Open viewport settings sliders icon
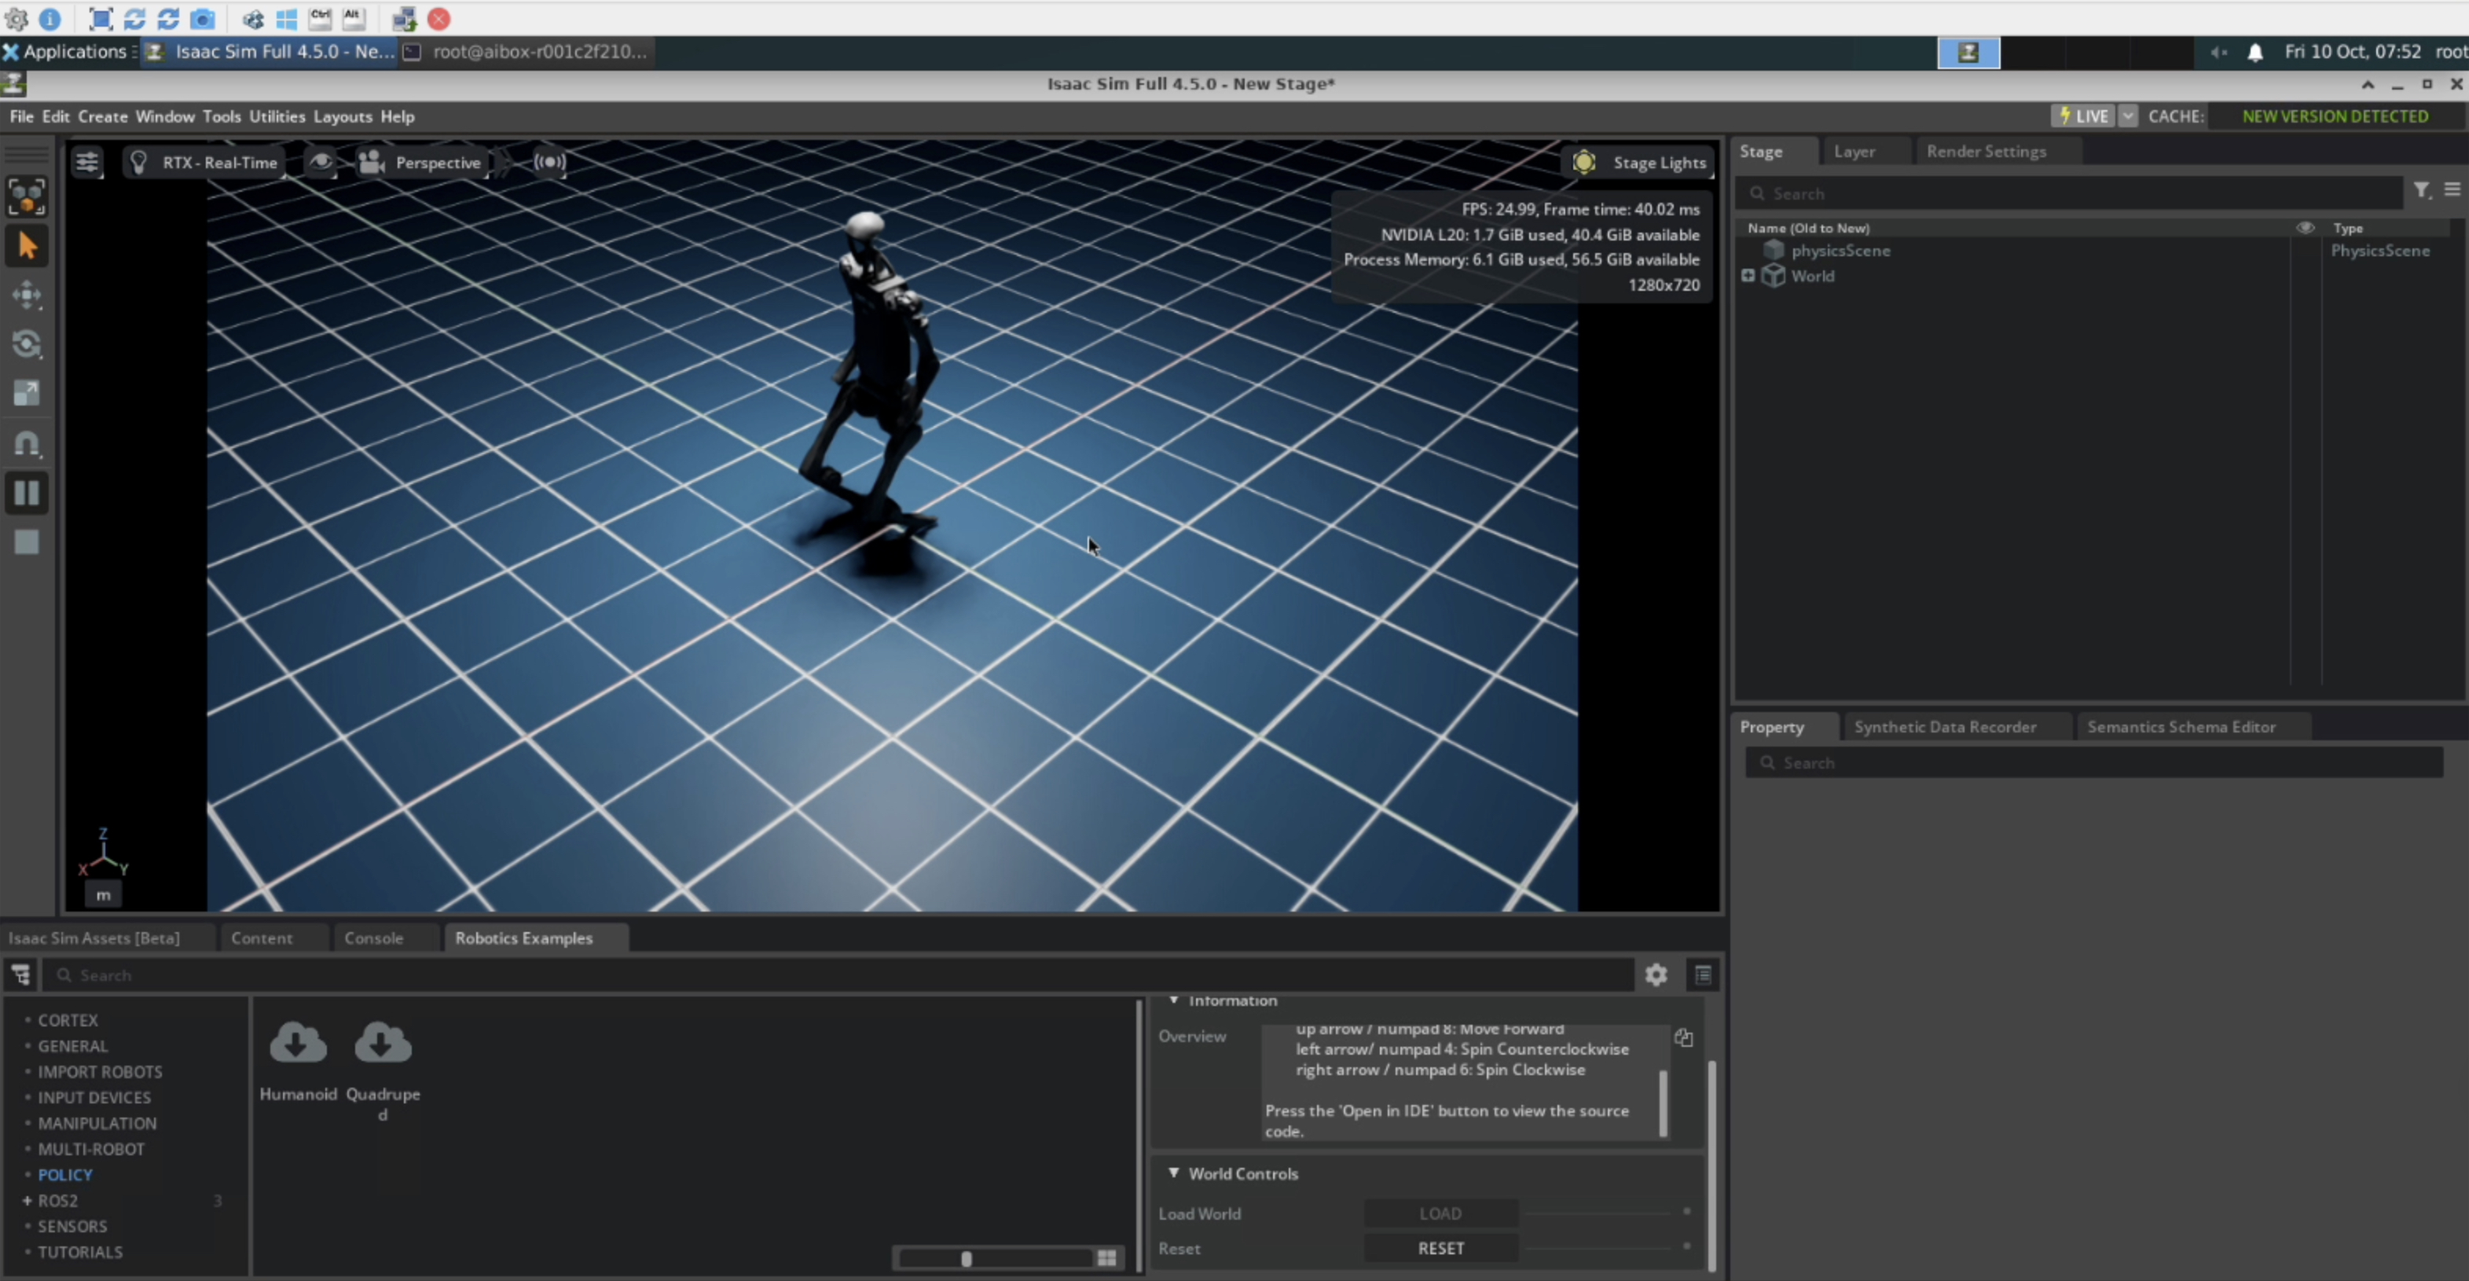This screenshot has width=2469, height=1281. coord(87,162)
